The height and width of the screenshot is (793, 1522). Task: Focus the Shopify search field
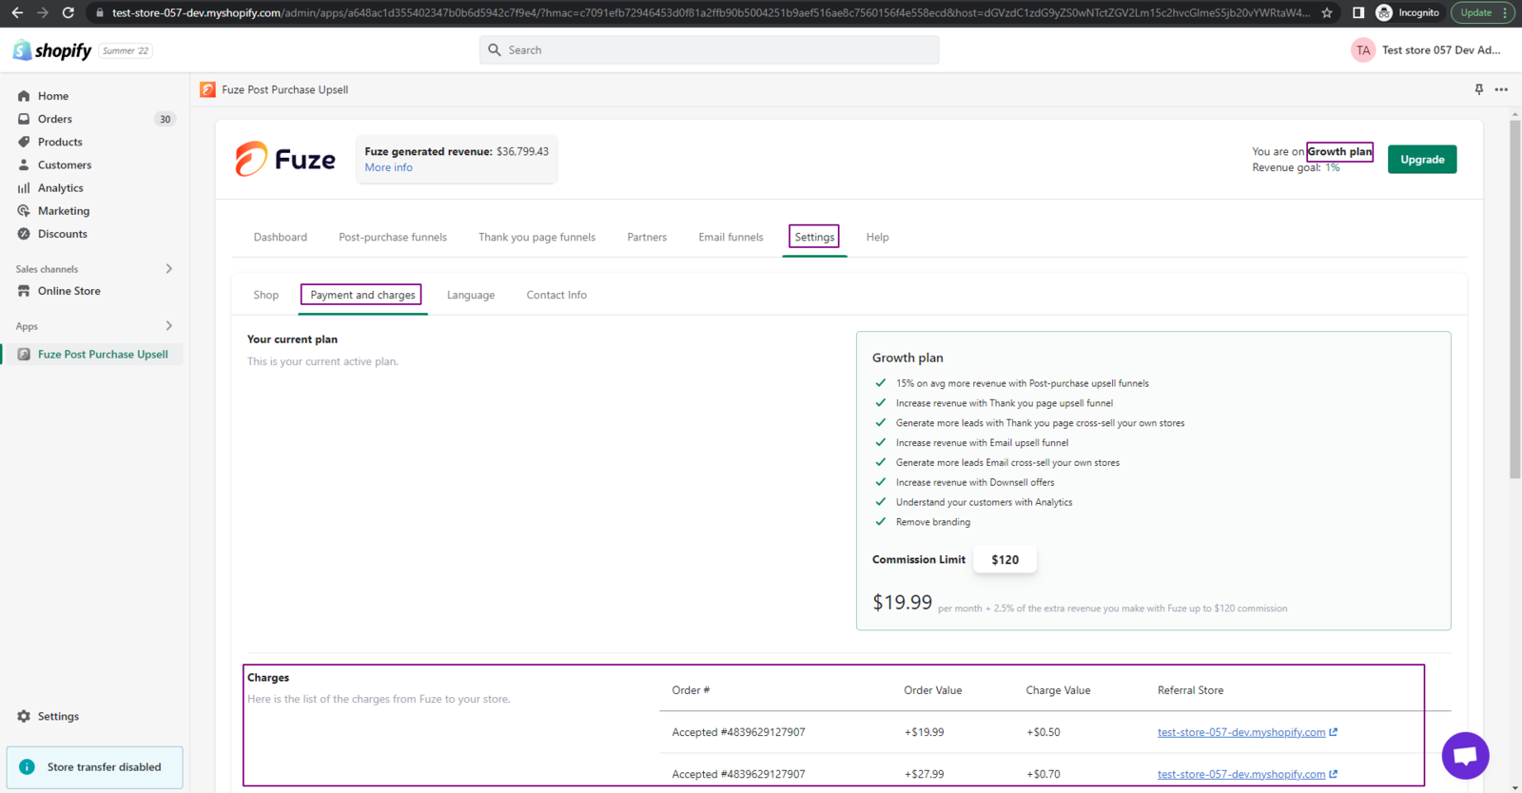pos(709,49)
